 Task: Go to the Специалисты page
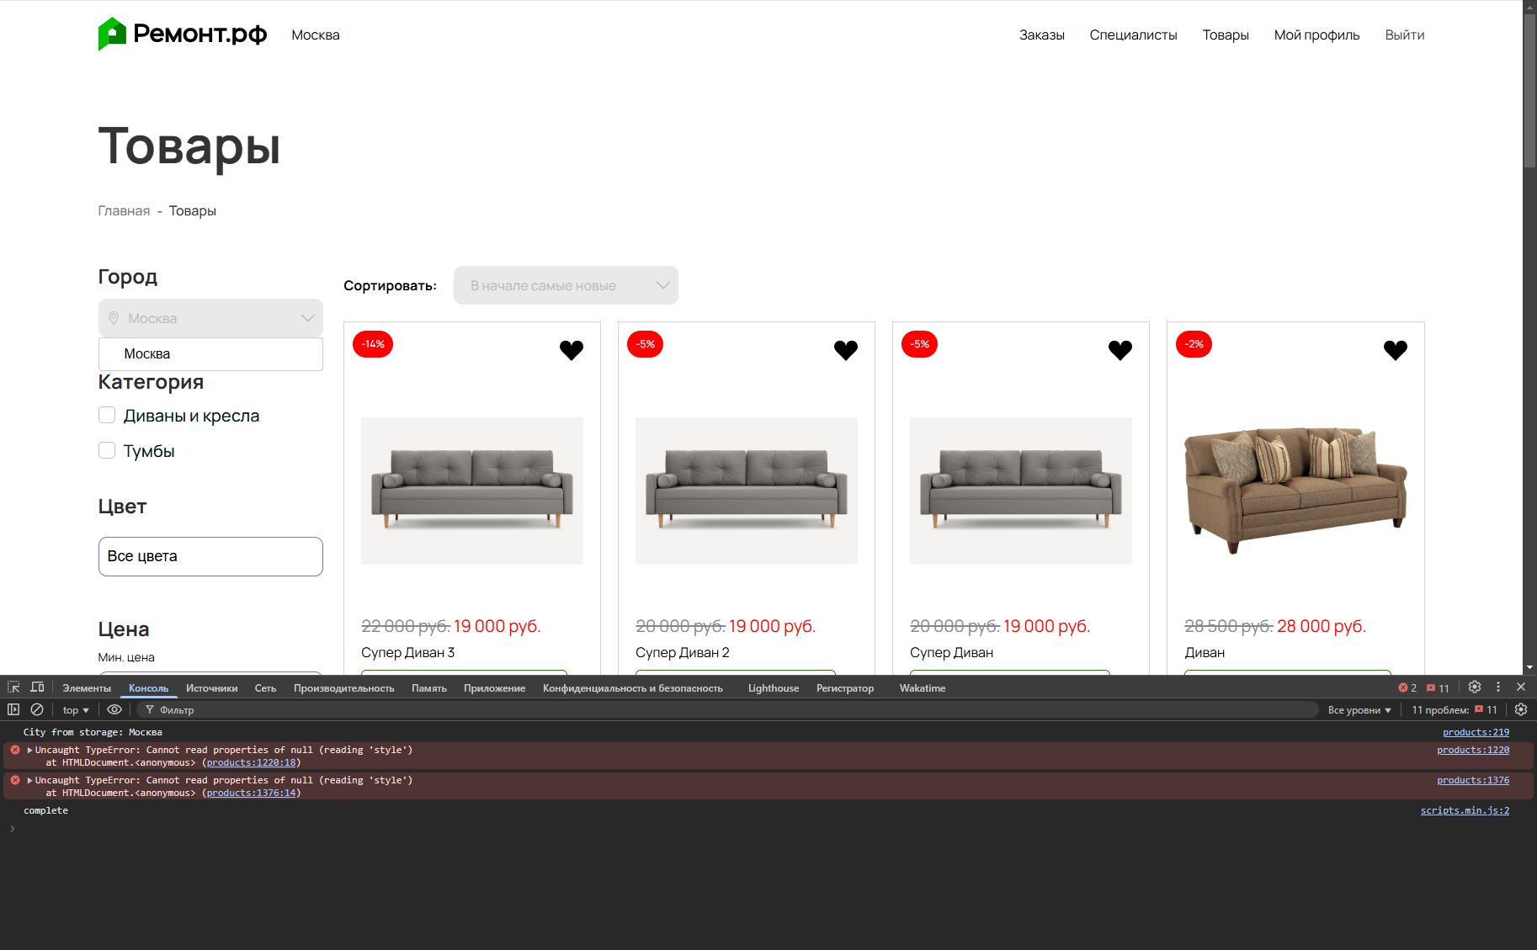point(1133,35)
